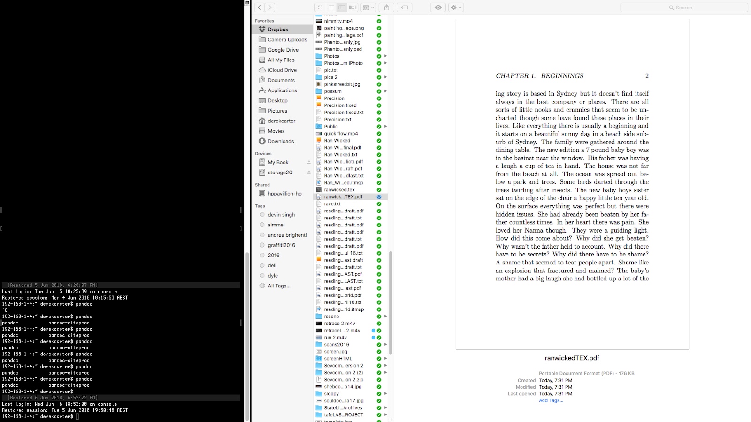Select the graffiti2016 tag in sidebar
The width and height of the screenshot is (751, 422).
tap(281, 245)
